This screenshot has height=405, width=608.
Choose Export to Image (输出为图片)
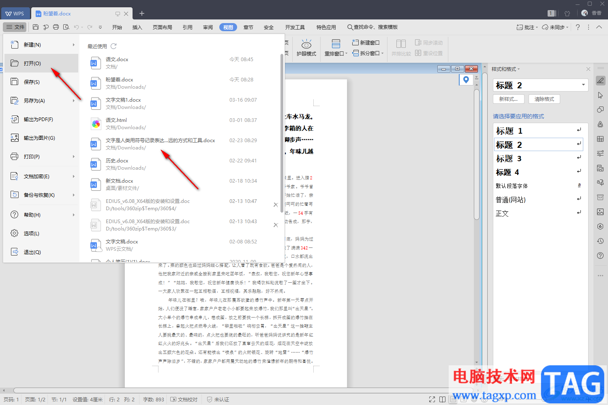(x=41, y=138)
